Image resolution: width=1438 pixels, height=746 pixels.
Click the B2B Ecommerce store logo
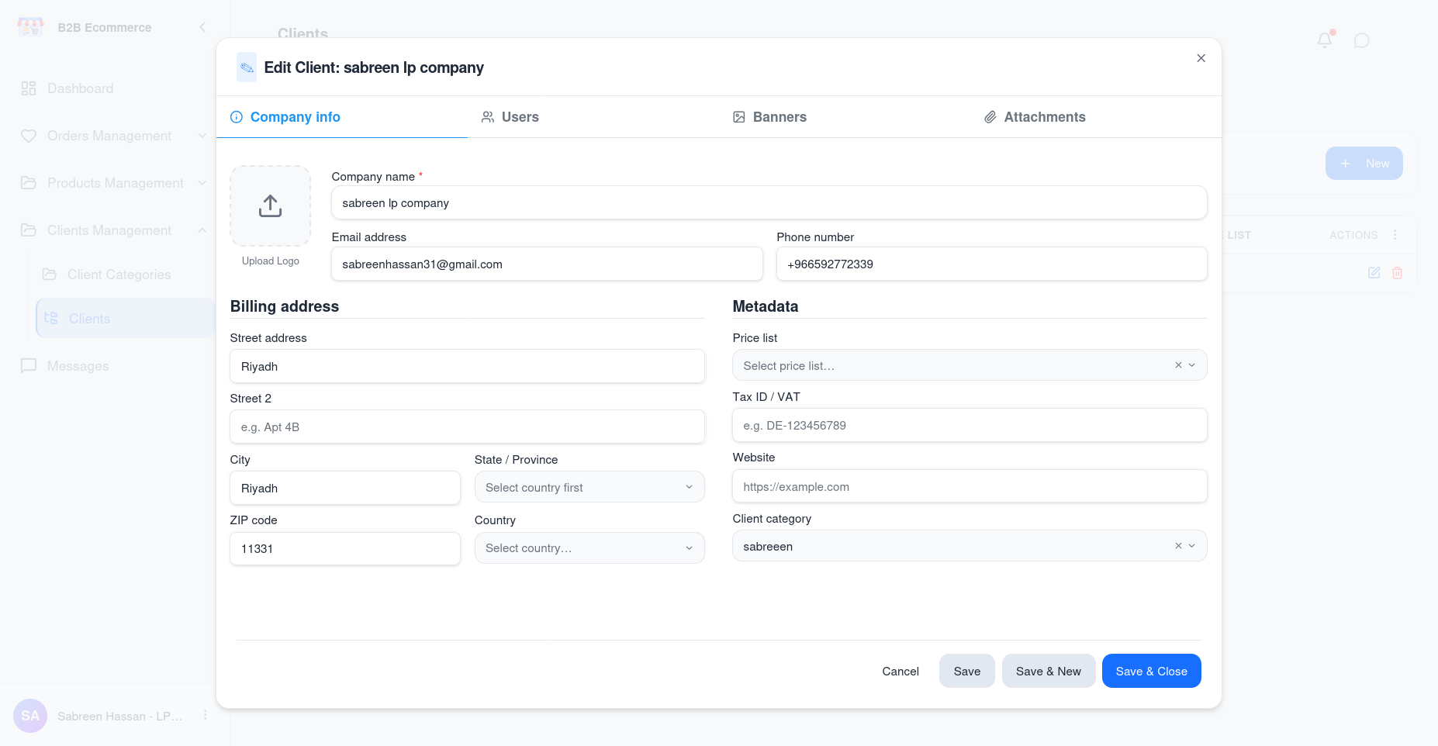[x=30, y=27]
